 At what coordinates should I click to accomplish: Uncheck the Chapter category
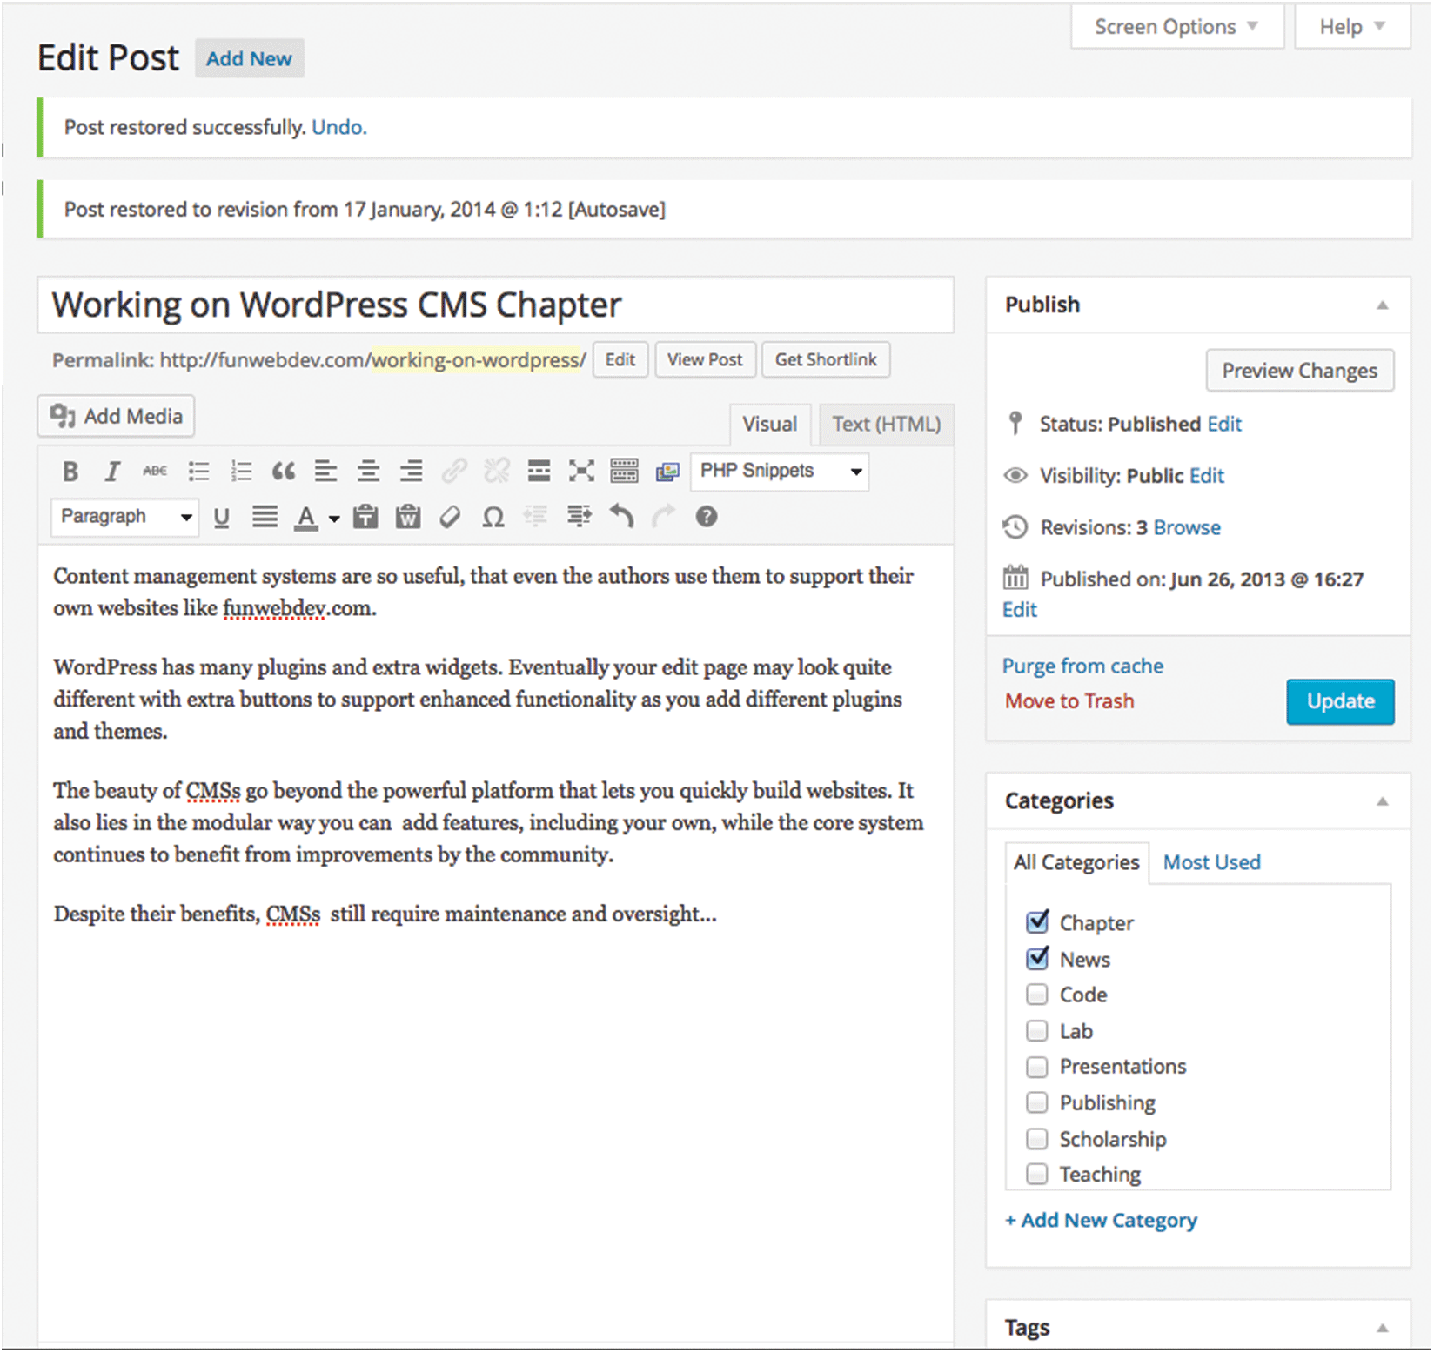click(x=1037, y=922)
